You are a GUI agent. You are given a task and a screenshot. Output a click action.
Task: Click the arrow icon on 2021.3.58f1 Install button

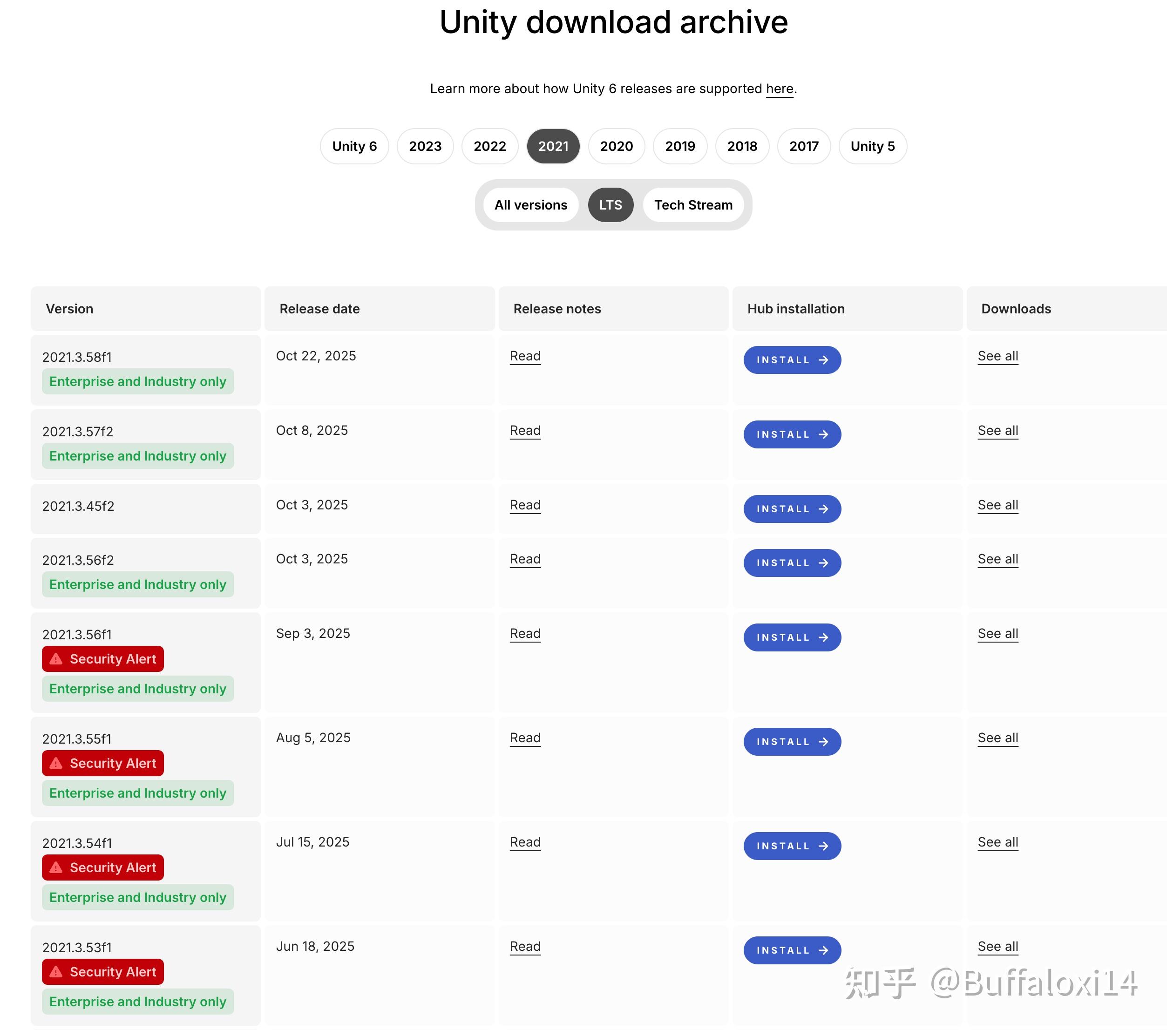click(x=824, y=359)
